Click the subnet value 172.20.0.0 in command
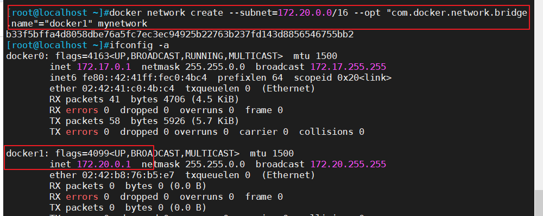543x216 pixels. click(x=305, y=13)
